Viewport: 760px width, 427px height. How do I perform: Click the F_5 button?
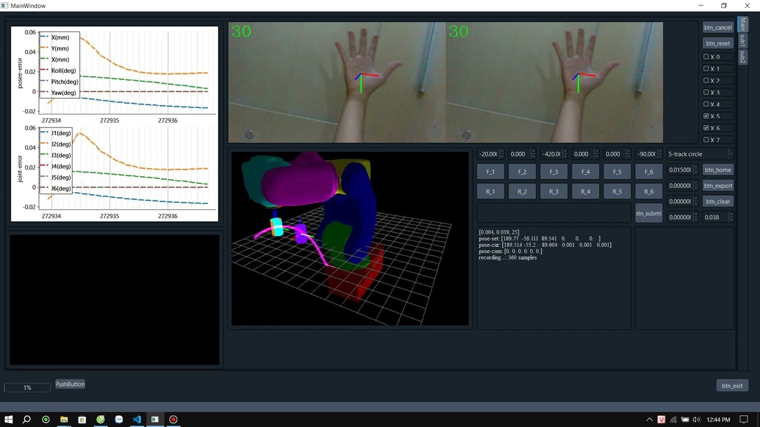[x=617, y=172]
